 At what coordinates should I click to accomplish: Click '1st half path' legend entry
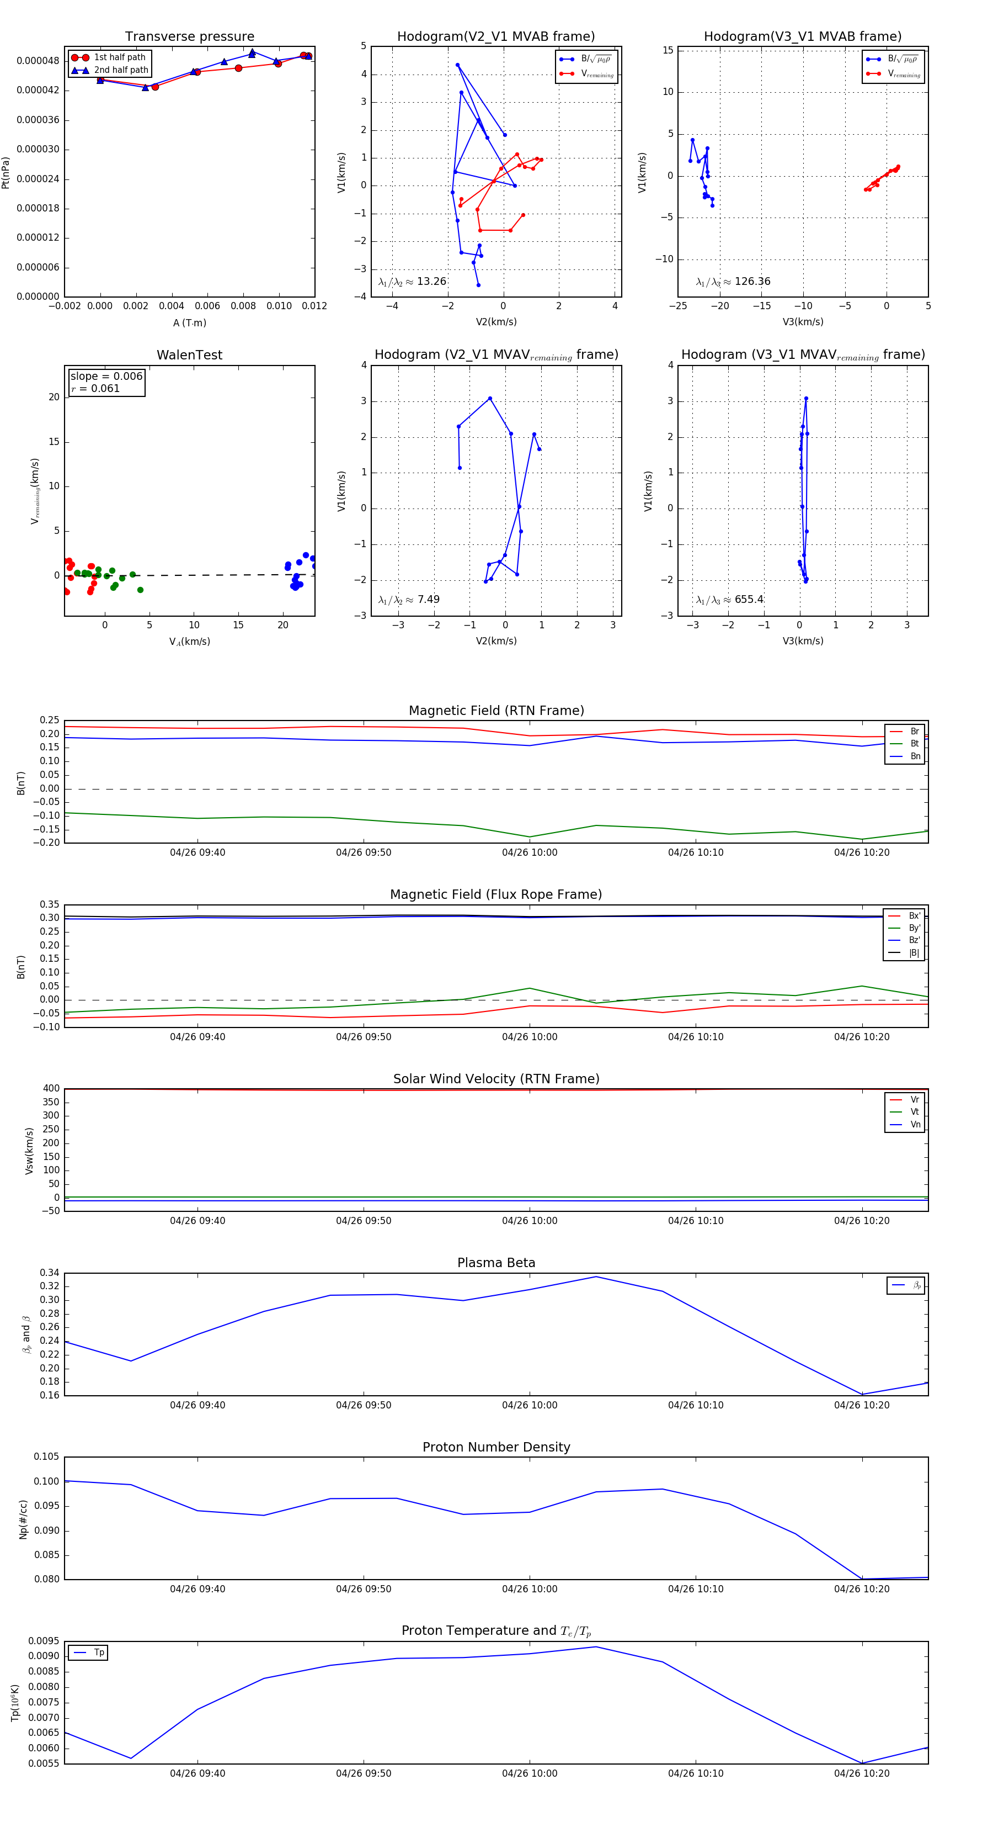tap(110, 57)
